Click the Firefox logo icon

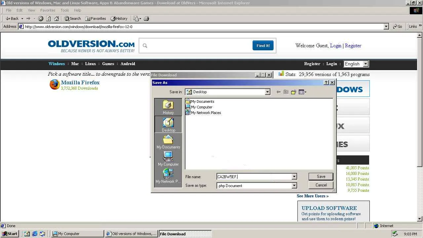pyautogui.click(x=55, y=85)
